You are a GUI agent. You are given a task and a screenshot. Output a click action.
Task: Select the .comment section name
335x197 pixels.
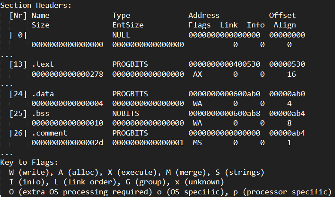(49, 133)
